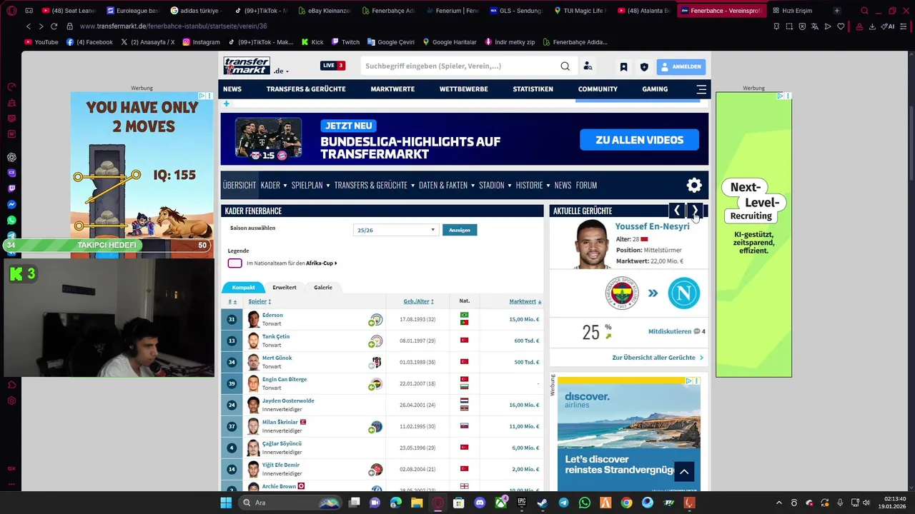
Task: Open the hamburger menu in navigation bar
Action: coord(701,89)
